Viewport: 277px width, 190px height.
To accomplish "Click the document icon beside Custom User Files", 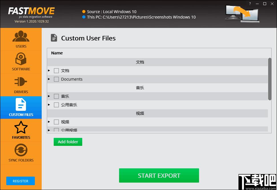I will 54,38.
